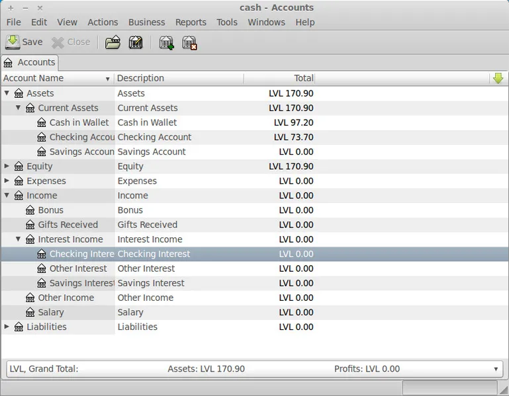This screenshot has width=509, height=396.
Task: Click the Save toolbar button
Action: (x=24, y=42)
